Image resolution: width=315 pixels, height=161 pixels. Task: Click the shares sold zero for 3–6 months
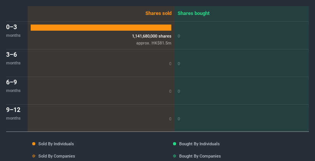170,64
